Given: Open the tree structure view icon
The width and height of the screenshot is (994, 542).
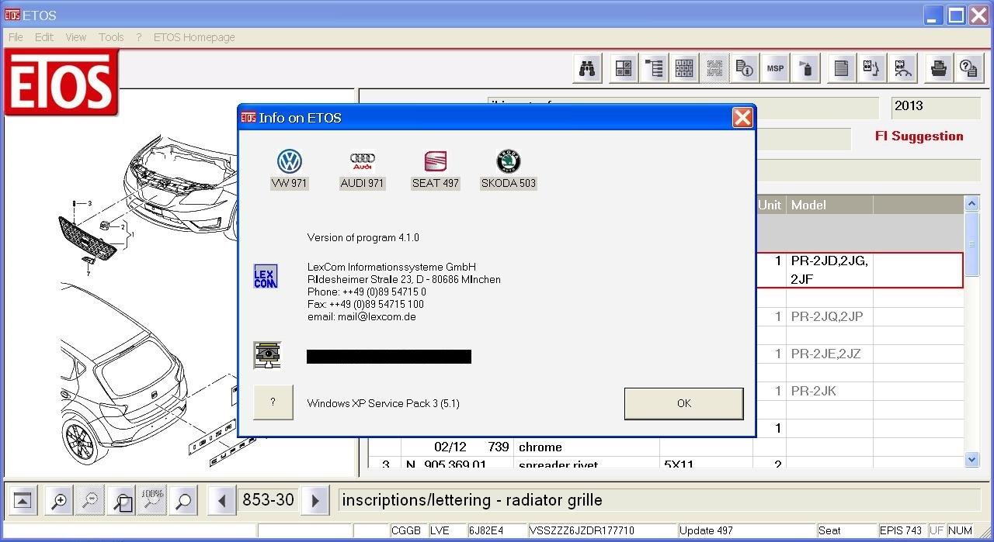Looking at the screenshot, I should click(x=654, y=68).
